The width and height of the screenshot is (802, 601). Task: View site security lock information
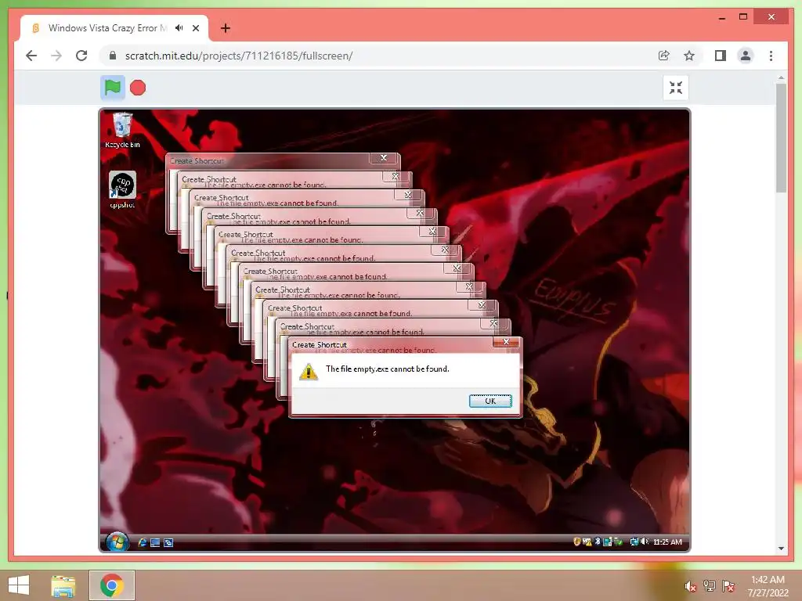pos(113,56)
